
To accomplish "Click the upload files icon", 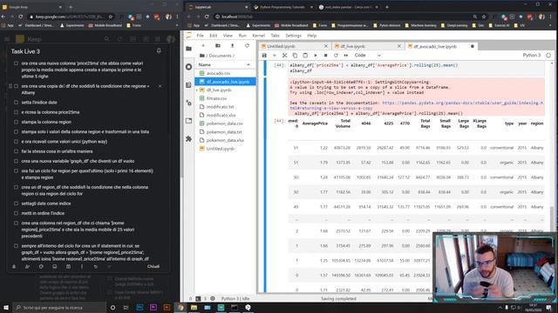I will [x=233, y=46].
